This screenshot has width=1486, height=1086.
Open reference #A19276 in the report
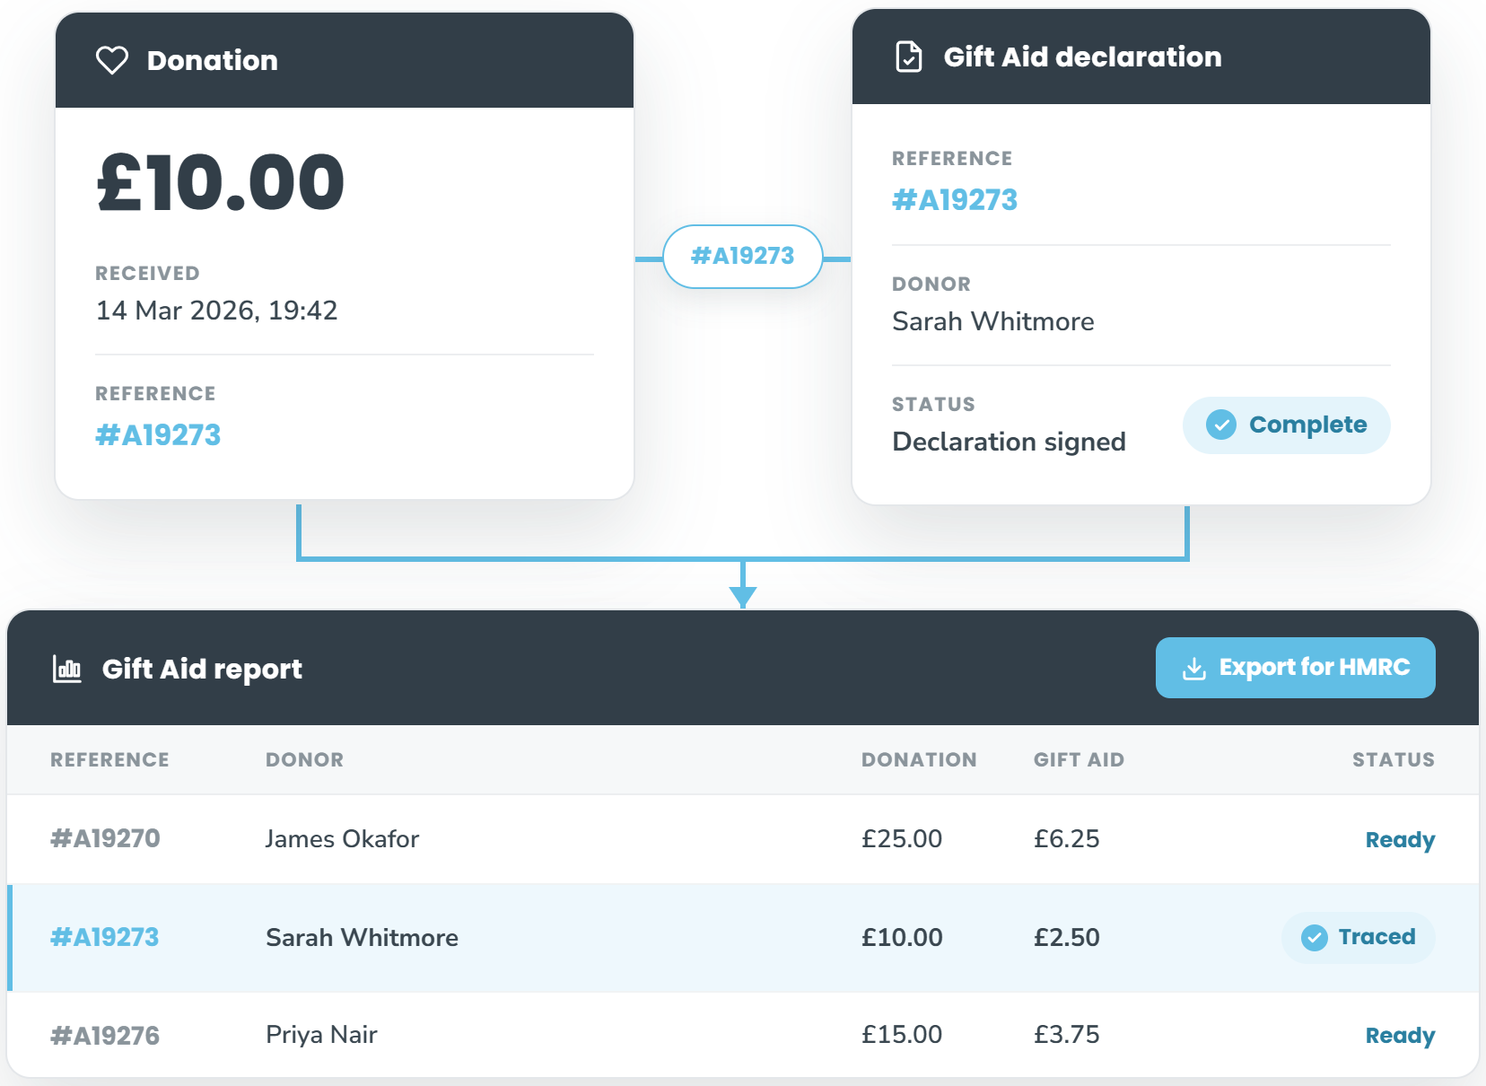105,1036
